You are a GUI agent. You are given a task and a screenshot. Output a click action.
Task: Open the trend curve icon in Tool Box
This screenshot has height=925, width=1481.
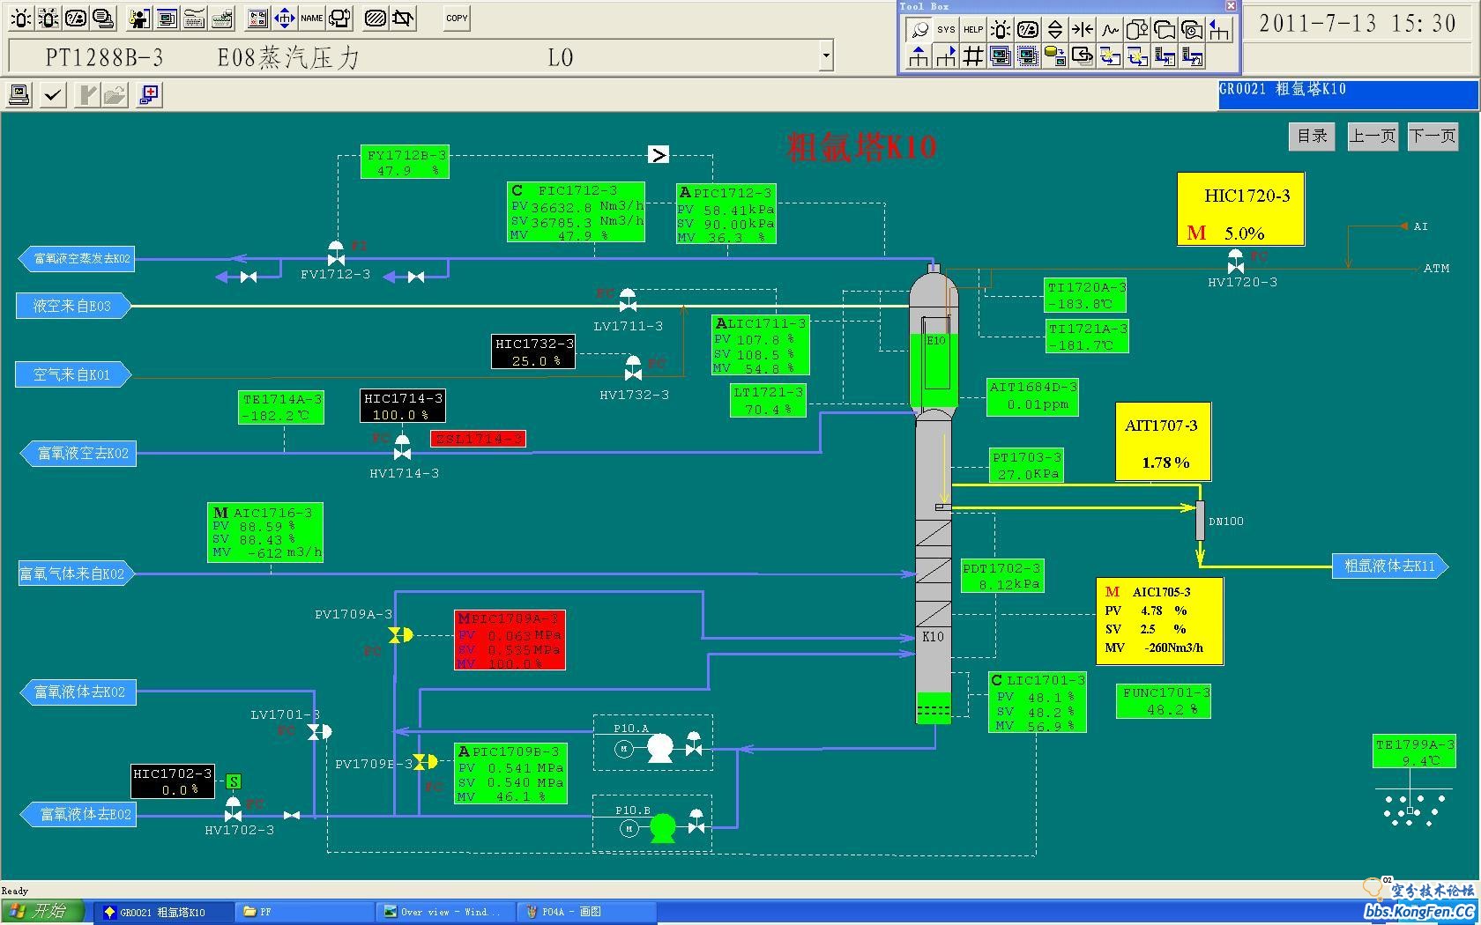pyautogui.click(x=1110, y=29)
